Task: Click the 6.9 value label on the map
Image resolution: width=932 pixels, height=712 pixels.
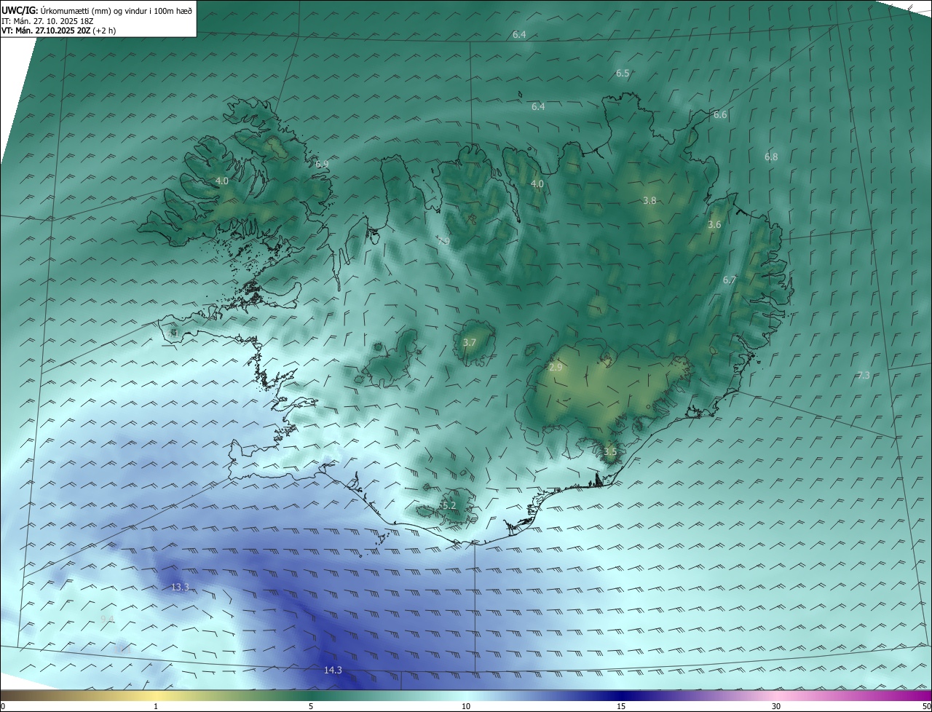Action: 322,165
